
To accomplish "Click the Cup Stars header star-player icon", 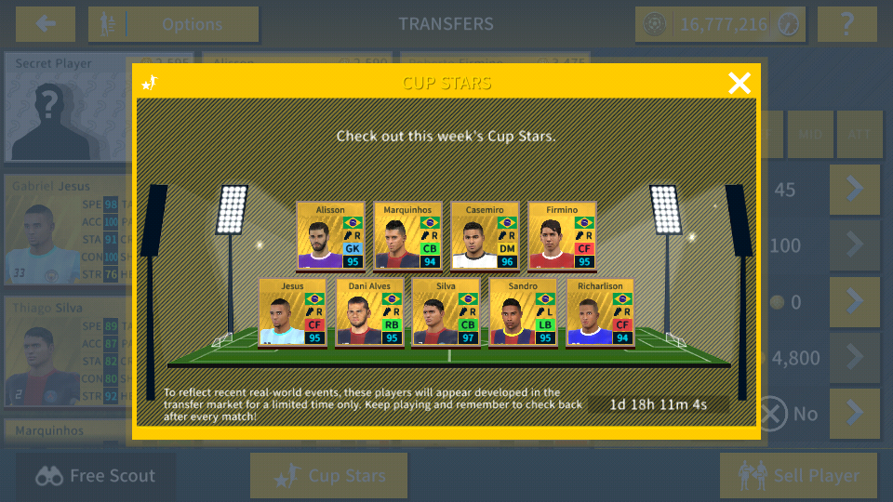I will click(x=150, y=83).
